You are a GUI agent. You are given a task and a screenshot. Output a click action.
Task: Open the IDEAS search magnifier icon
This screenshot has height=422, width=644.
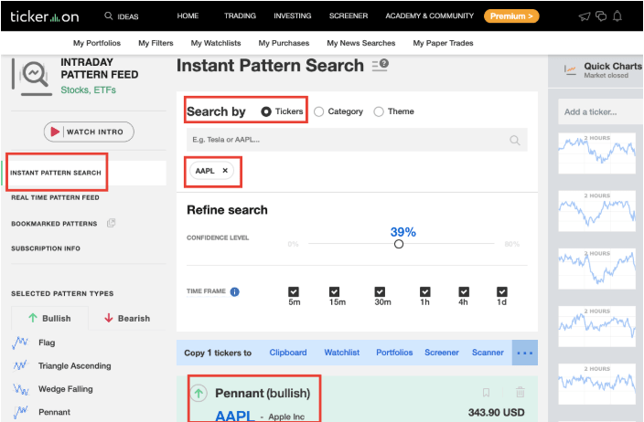point(109,16)
